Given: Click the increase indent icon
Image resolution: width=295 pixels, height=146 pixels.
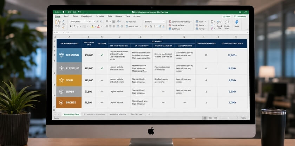Looking at the screenshot, I should tap(122, 26).
